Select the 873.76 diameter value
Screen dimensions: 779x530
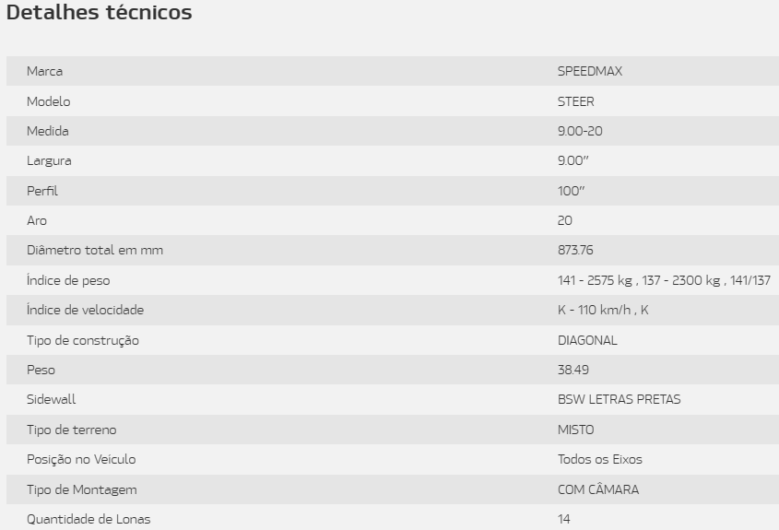point(575,250)
